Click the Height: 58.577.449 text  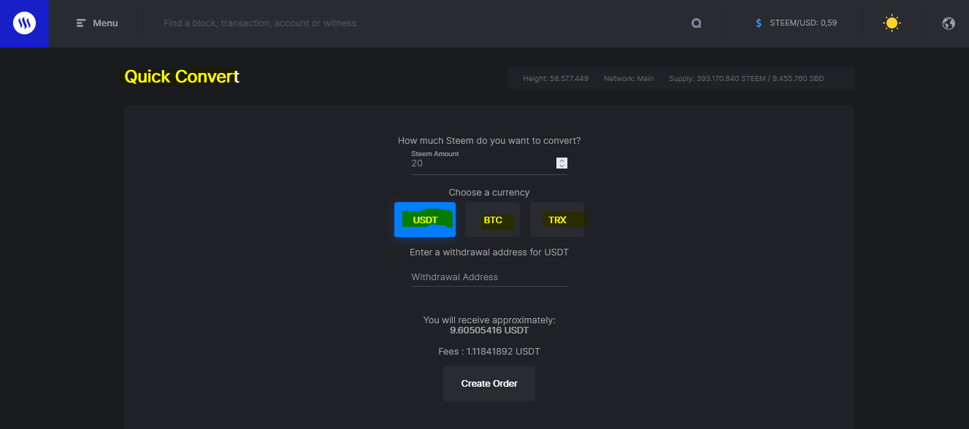click(556, 79)
